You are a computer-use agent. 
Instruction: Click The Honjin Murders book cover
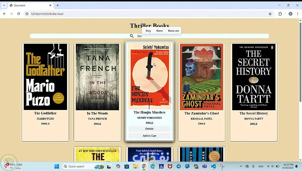coord(149,76)
